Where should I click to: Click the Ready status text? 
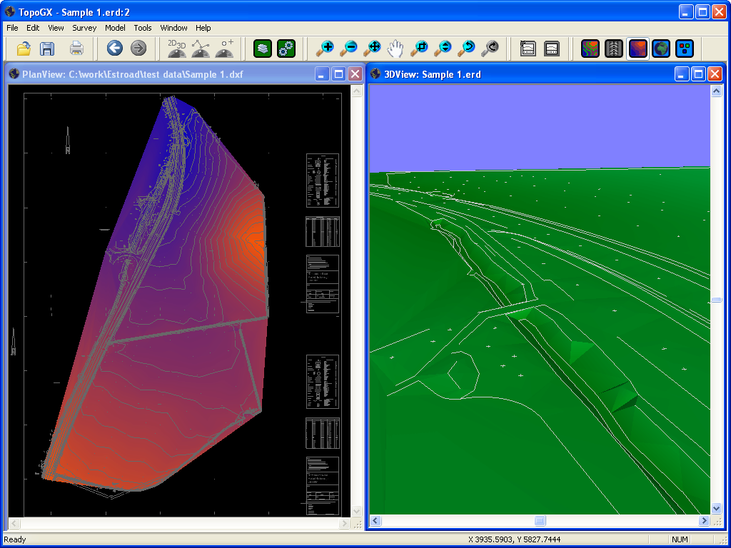[15, 539]
